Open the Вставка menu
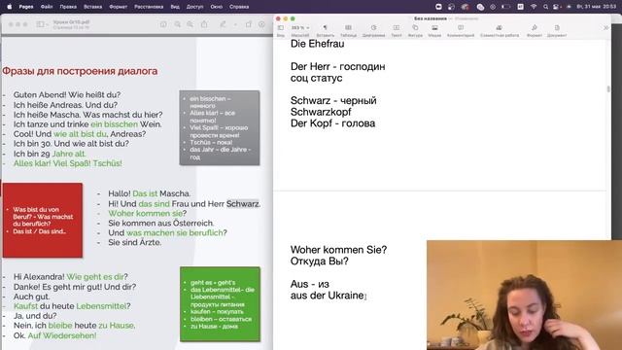Image resolution: width=622 pixels, height=350 pixels. coord(93,7)
